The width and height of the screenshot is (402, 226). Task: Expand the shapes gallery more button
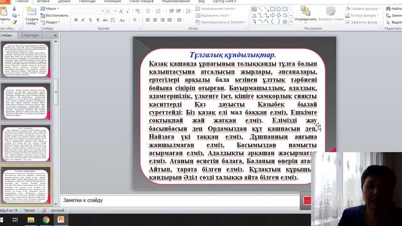tap(291, 22)
